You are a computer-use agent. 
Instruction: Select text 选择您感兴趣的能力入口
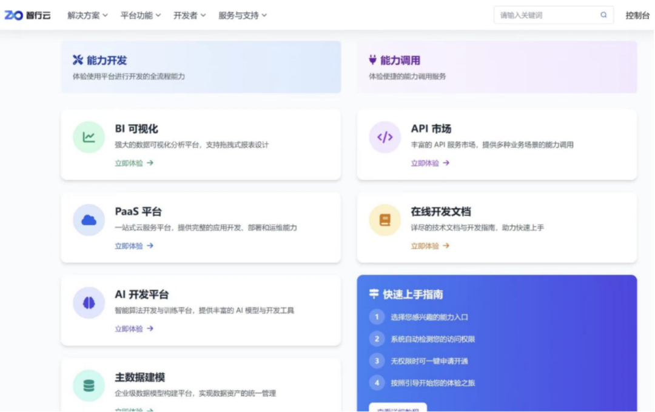tap(429, 317)
